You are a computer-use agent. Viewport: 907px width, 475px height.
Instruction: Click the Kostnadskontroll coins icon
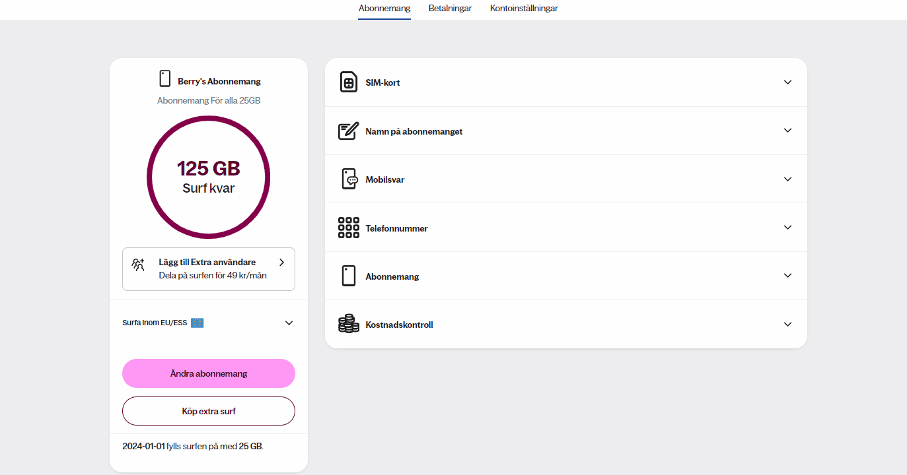tap(348, 324)
